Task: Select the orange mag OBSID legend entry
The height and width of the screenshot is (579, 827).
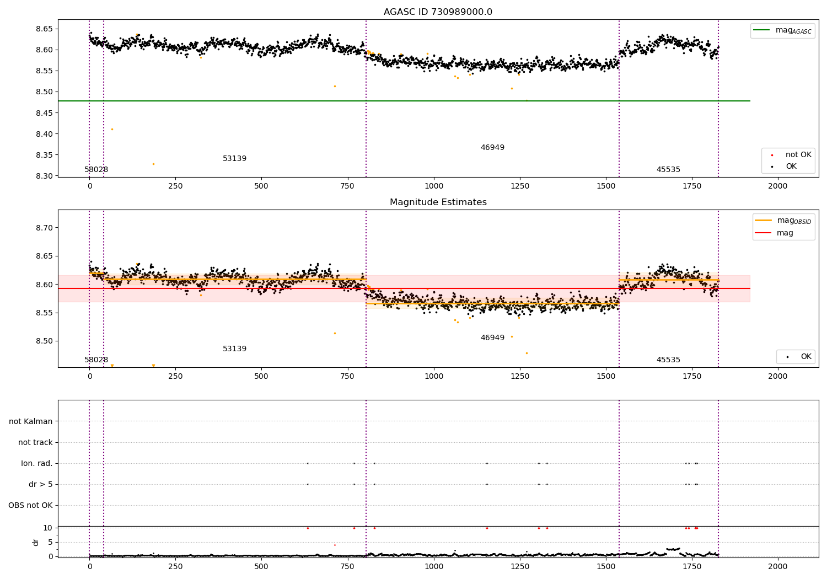Action: coord(783,221)
